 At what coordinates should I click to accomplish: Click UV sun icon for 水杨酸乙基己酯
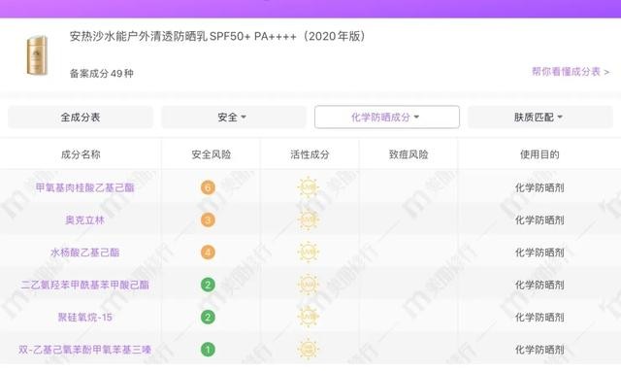tap(309, 253)
